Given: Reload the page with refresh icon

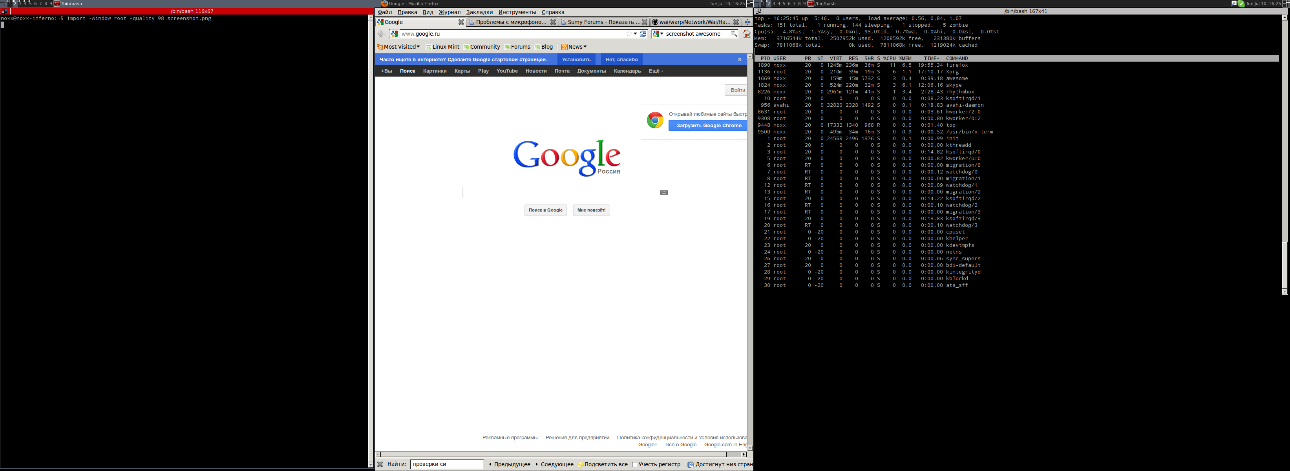Looking at the screenshot, I should point(643,34).
